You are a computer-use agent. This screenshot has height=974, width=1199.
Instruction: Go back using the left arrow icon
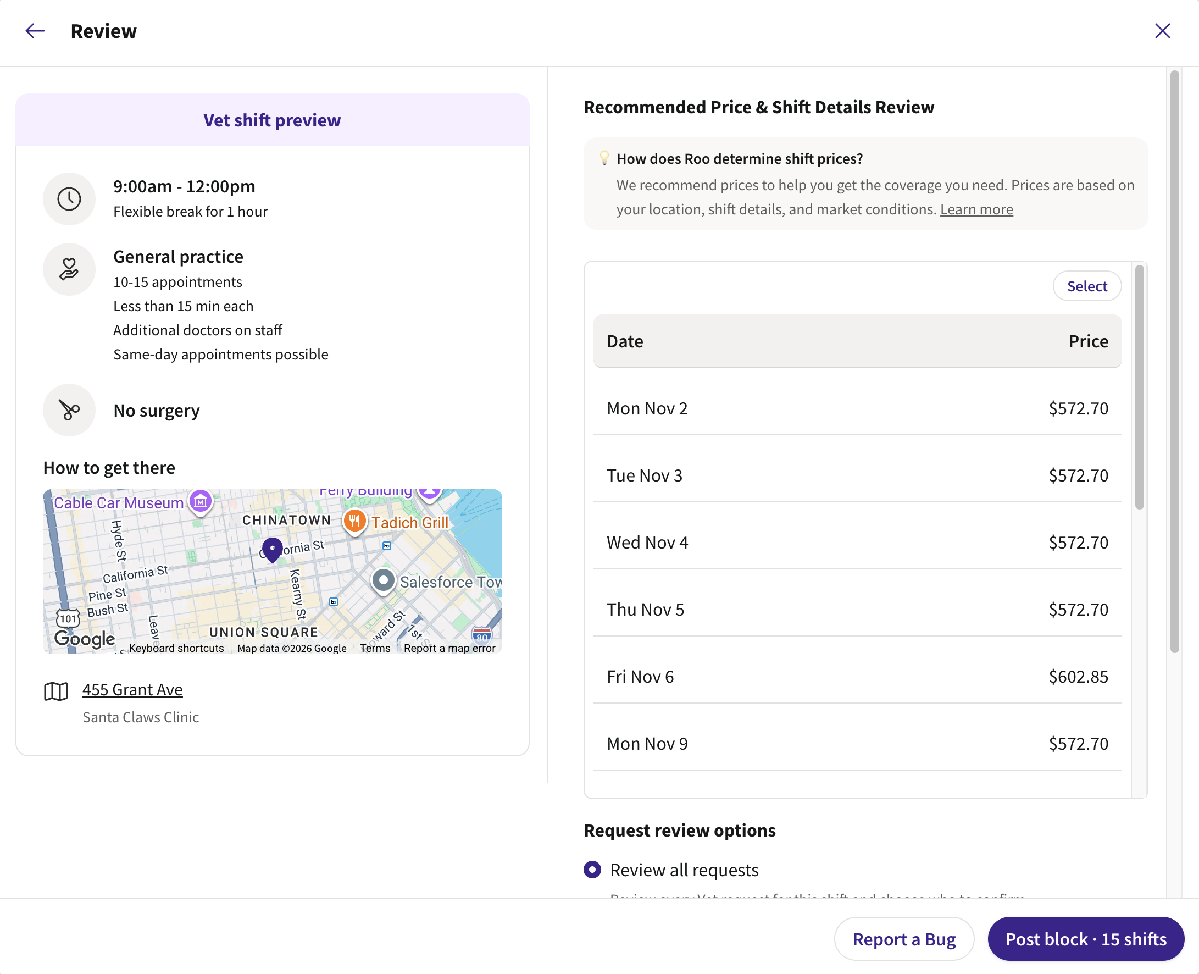click(x=35, y=31)
